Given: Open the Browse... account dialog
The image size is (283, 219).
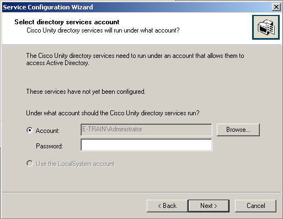Looking at the screenshot, I should 238,130.
